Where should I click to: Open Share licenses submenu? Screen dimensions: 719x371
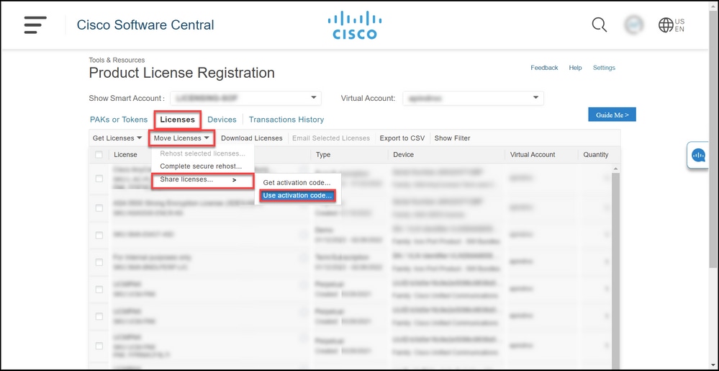click(x=202, y=180)
